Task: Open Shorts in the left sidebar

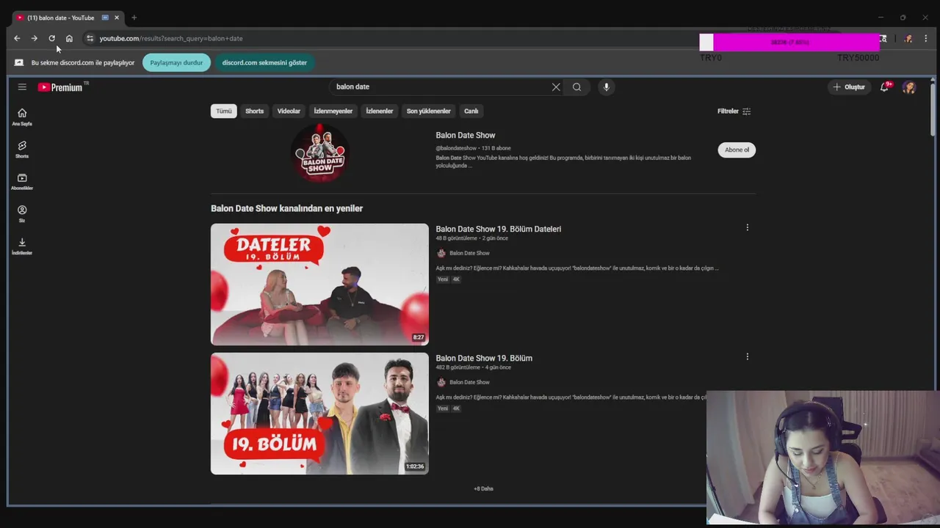Action: point(22,149)
